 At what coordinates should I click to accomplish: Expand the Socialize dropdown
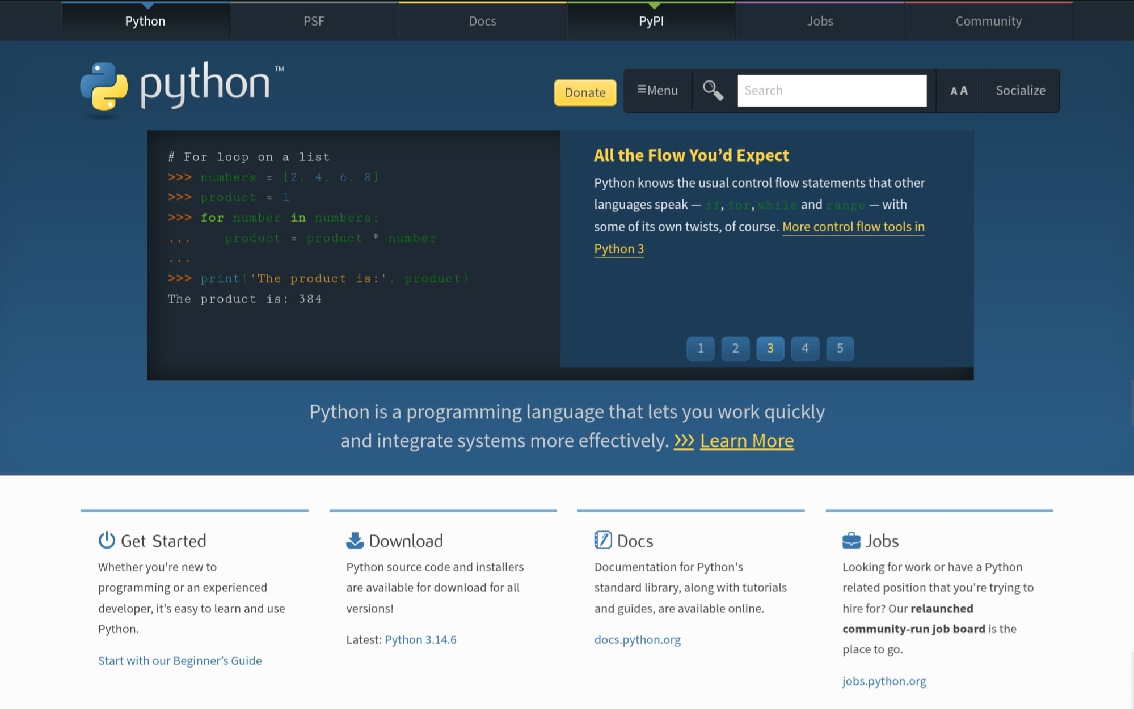point(1021,91)
